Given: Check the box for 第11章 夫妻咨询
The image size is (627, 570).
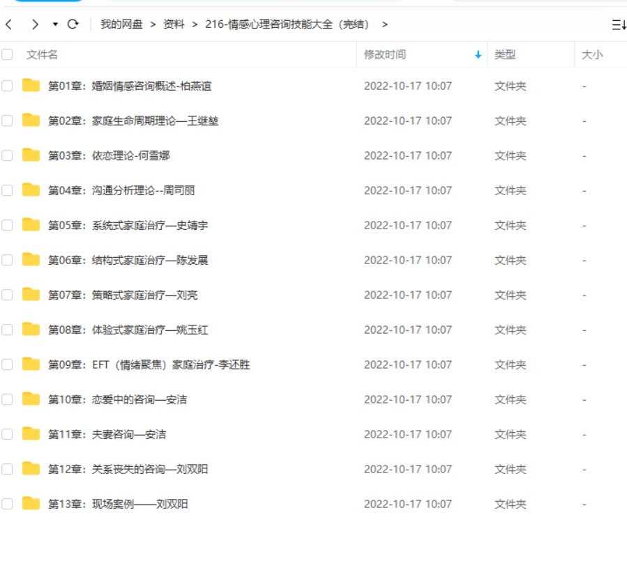Looking at the screenshot, I should tap(7, 434).
